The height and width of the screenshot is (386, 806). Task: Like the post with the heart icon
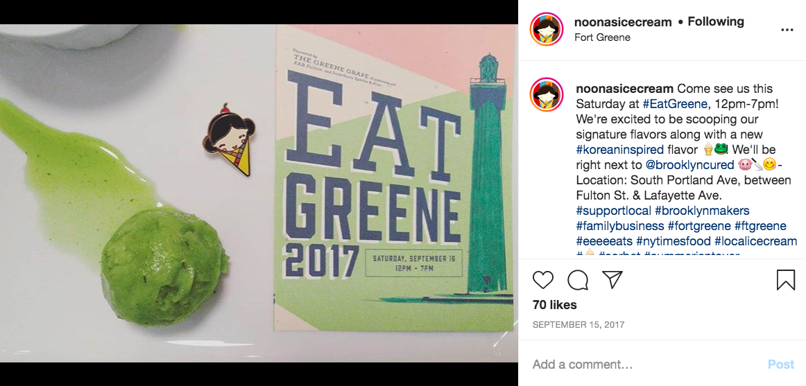point(543,280)
